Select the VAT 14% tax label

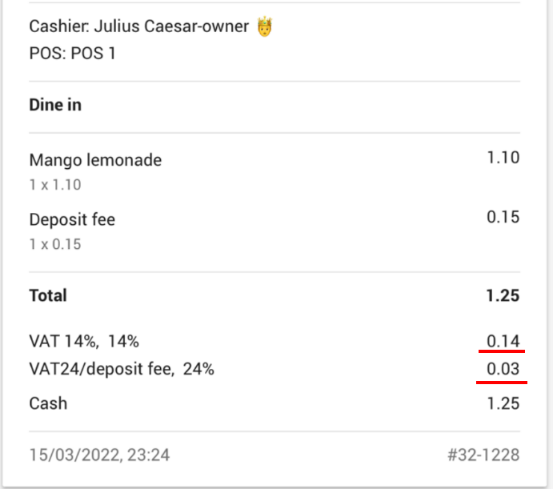pos(84,342)
